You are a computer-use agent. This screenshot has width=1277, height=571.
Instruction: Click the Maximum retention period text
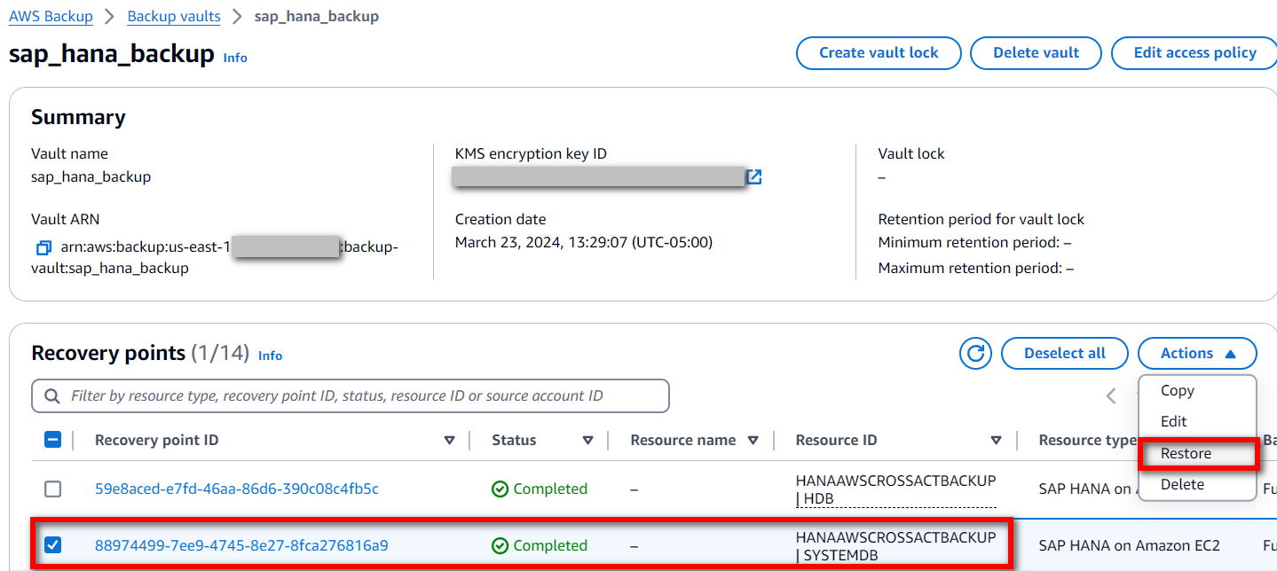tap(976, 268)
